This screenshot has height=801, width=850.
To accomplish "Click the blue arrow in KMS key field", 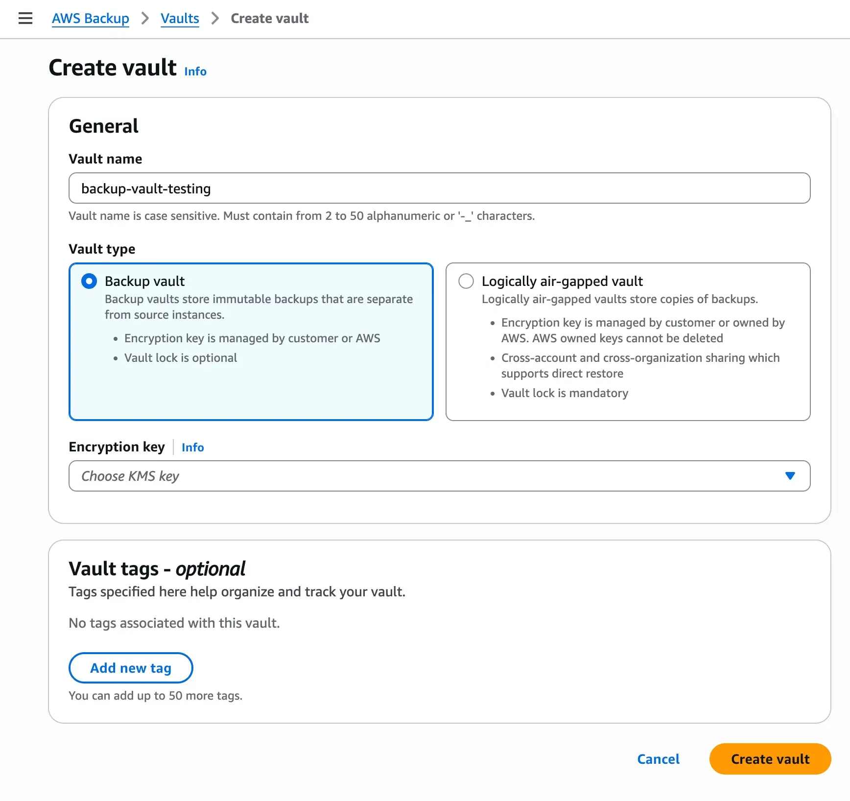I will tap(790, 476).
